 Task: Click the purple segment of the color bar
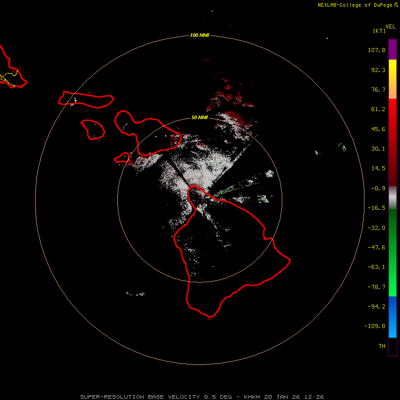click(392, 49)
